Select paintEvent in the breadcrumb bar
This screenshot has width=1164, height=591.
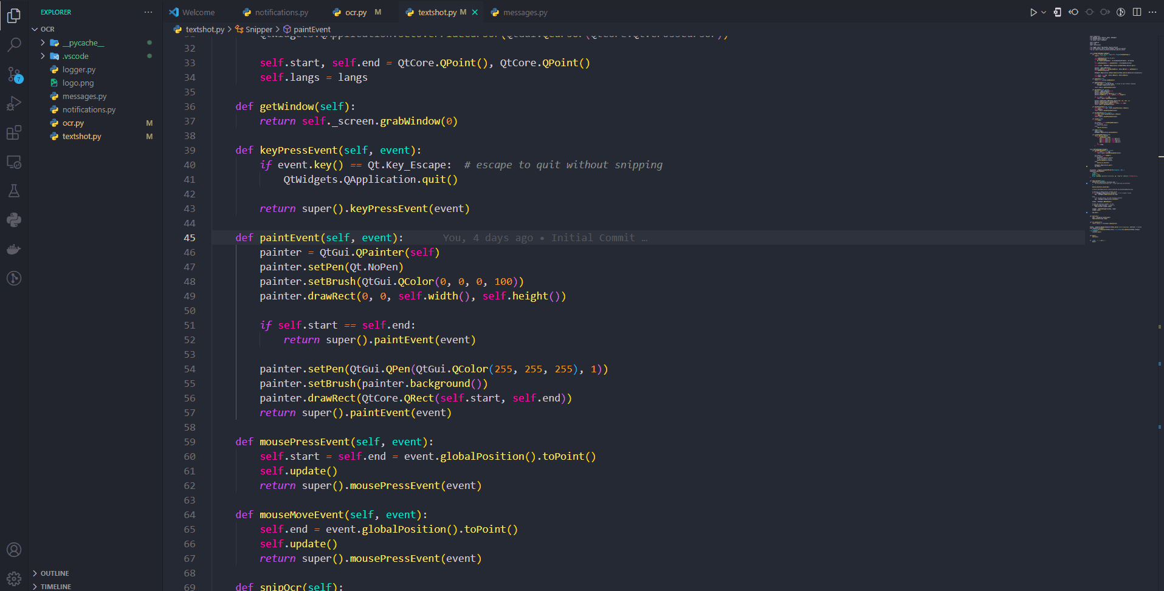311,29
